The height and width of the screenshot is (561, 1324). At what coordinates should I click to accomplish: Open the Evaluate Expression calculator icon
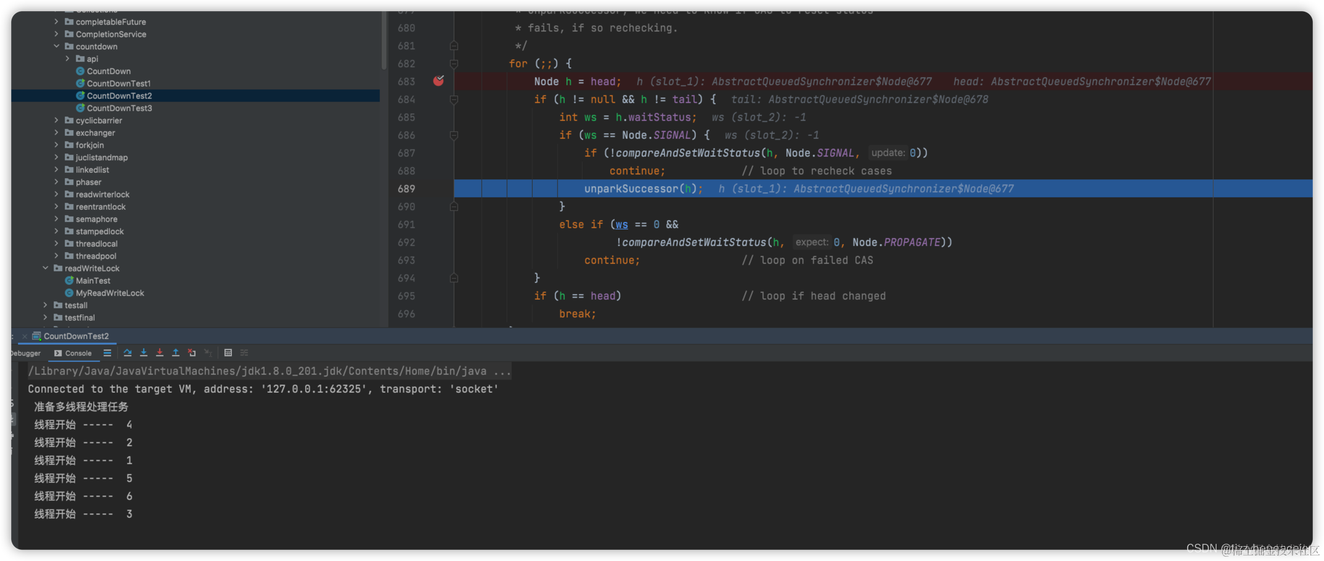(228, 353)
